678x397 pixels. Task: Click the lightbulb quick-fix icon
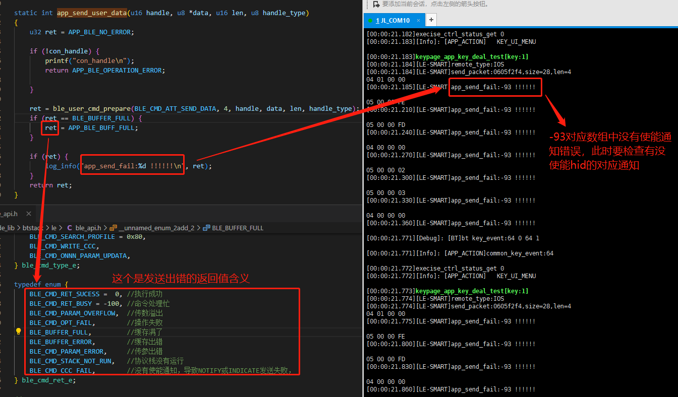click(x=19, y=332)
